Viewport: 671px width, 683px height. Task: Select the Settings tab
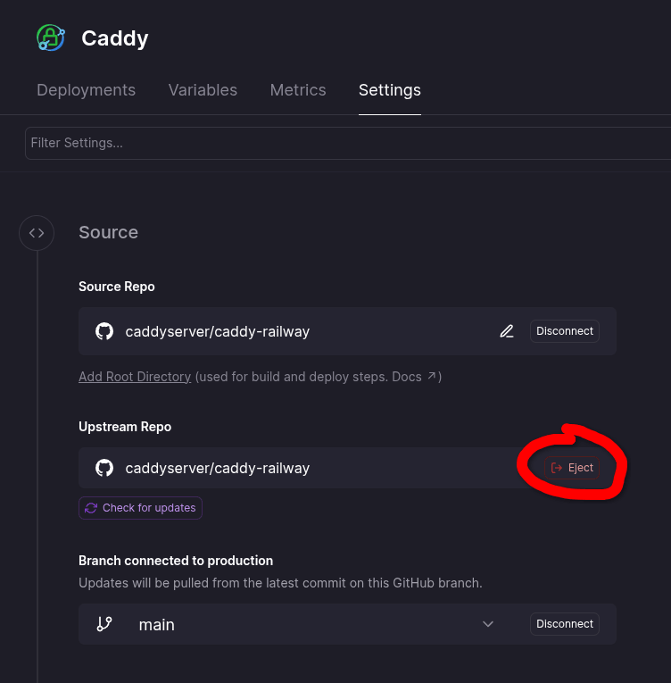(x=389, y=90)
